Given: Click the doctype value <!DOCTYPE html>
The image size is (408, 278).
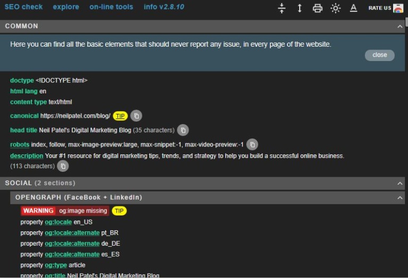Looking at the screenshot, I should [x=62, y=81].
